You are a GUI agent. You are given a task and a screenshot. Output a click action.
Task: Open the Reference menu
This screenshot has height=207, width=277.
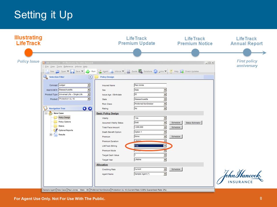coord(68,67)
